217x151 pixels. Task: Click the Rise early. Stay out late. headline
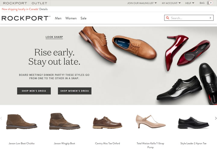[54, 57]
